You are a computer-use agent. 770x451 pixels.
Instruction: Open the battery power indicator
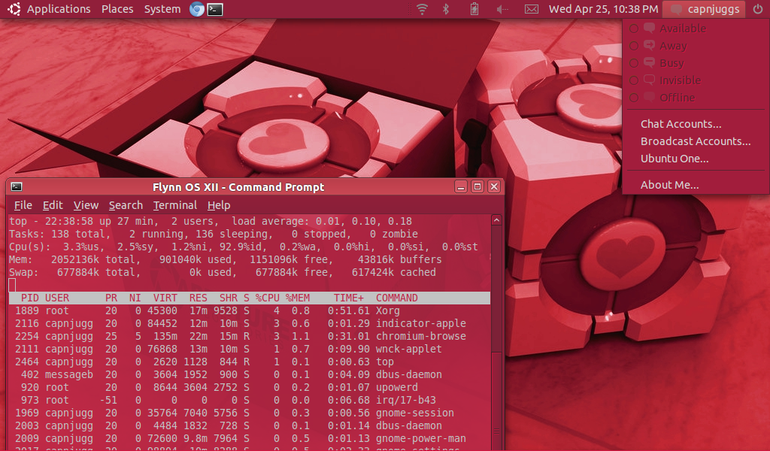[x=474, y=9]
